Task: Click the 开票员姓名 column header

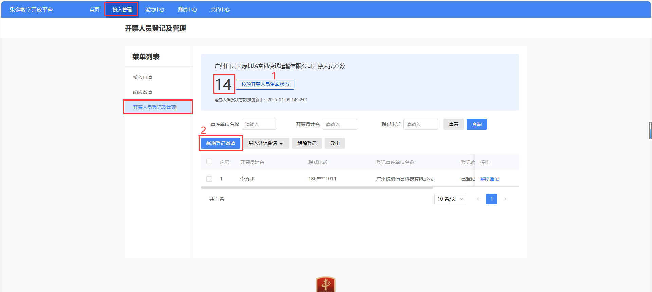Action: (252, 162)
